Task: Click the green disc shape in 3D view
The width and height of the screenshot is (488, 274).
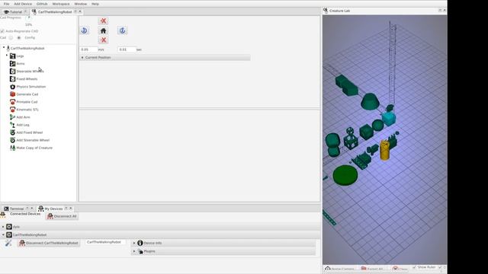Action: (x=345, y=176)
